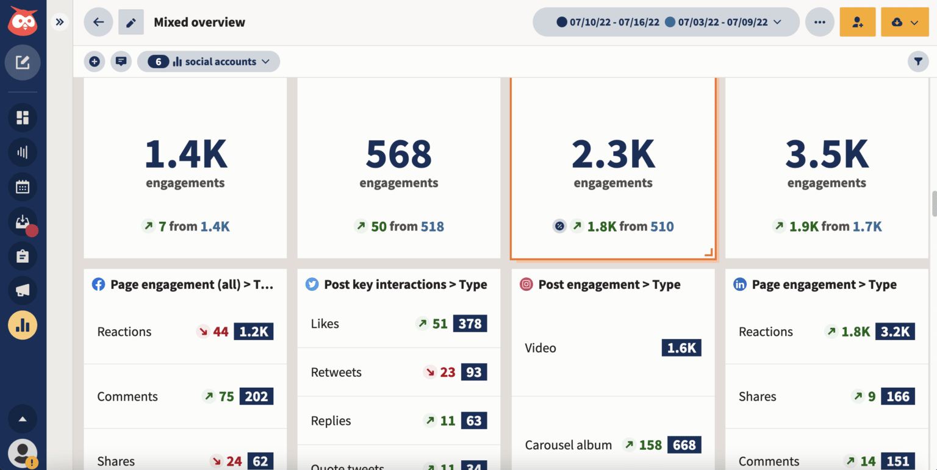Select the Streams icon in the sidebar
Image resolution: width=937 pixels, height=470 pixels.
coord(23,118)
